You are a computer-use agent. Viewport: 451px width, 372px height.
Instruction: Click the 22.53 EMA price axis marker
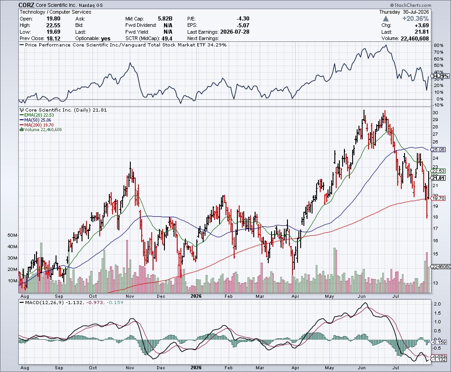[x=439, y=171]
